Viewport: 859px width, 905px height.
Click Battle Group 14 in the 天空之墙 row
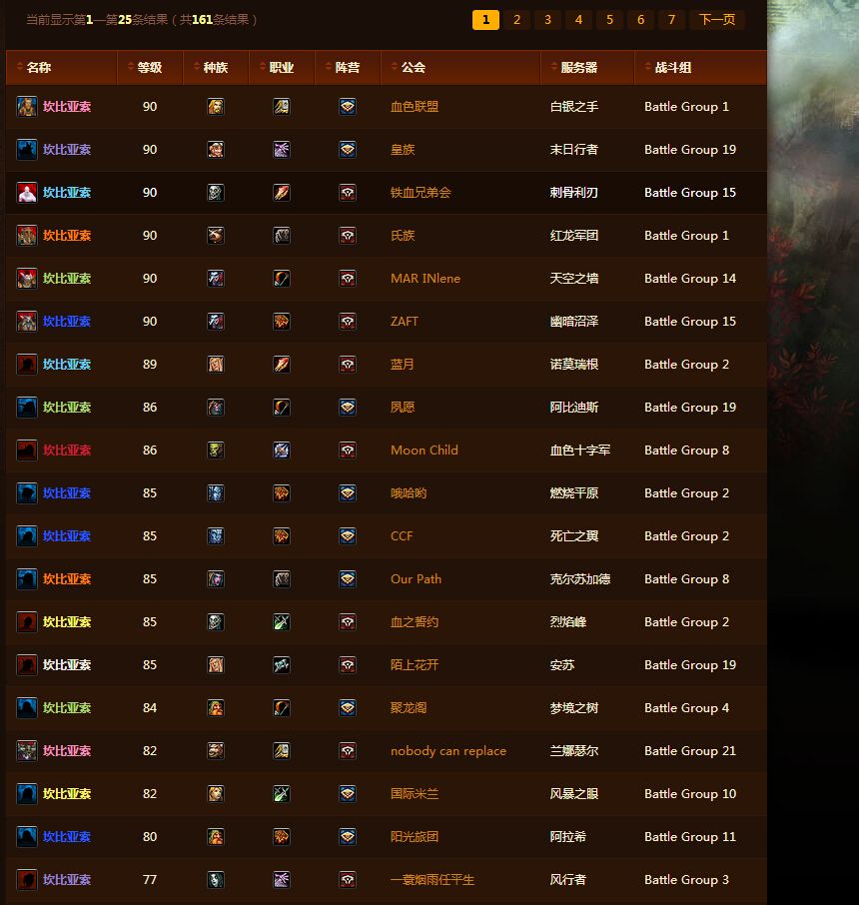(x=690, y=279)
